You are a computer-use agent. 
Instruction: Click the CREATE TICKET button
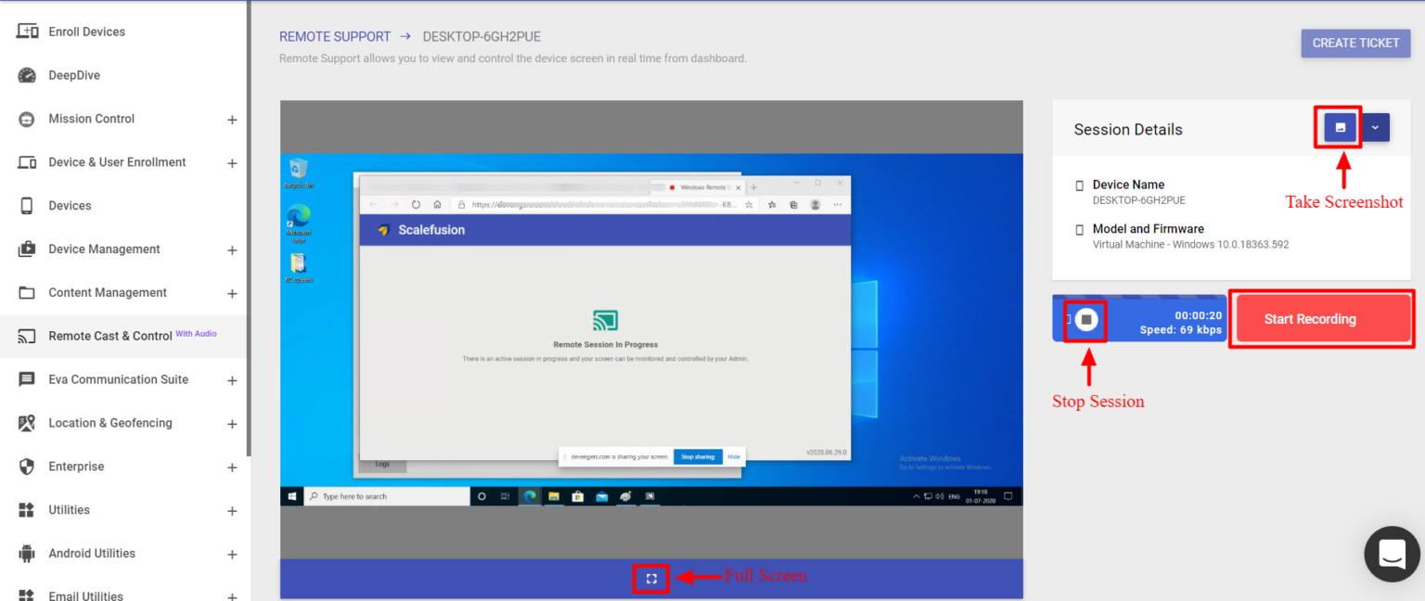click(x=1355, y=43)
